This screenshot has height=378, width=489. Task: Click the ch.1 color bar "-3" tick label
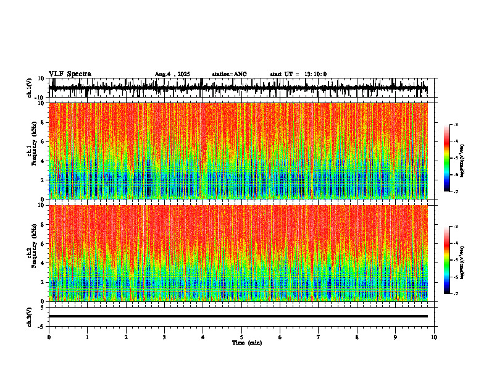(x=456, y=125)
